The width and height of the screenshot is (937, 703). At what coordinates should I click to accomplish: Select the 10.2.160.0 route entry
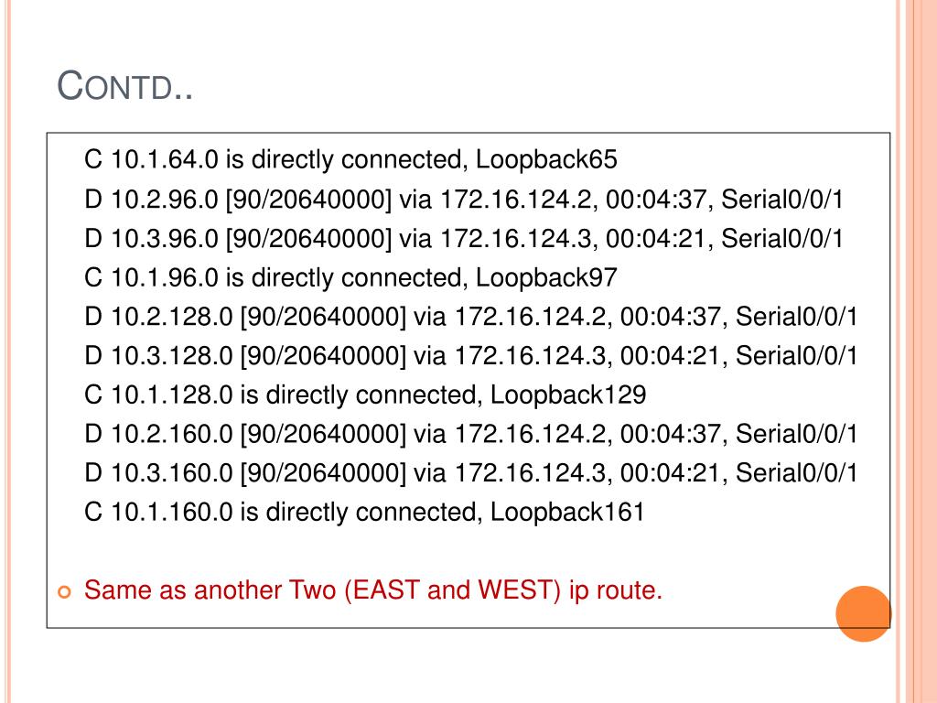point(470,434)
